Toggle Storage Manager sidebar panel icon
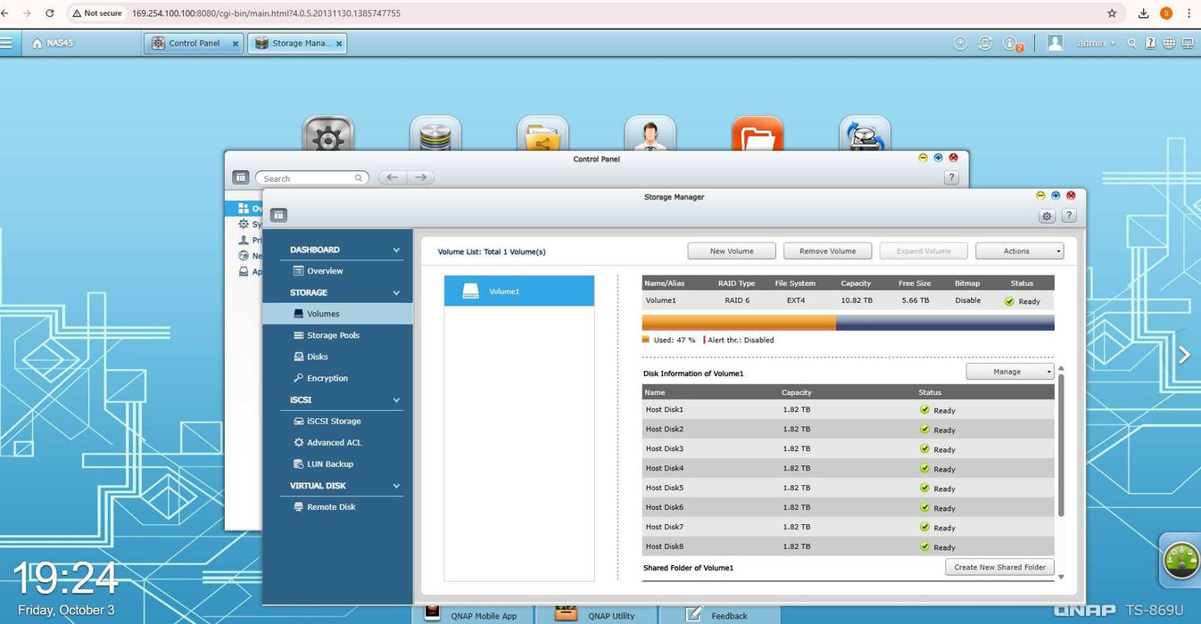 click(x=278, y=215)
